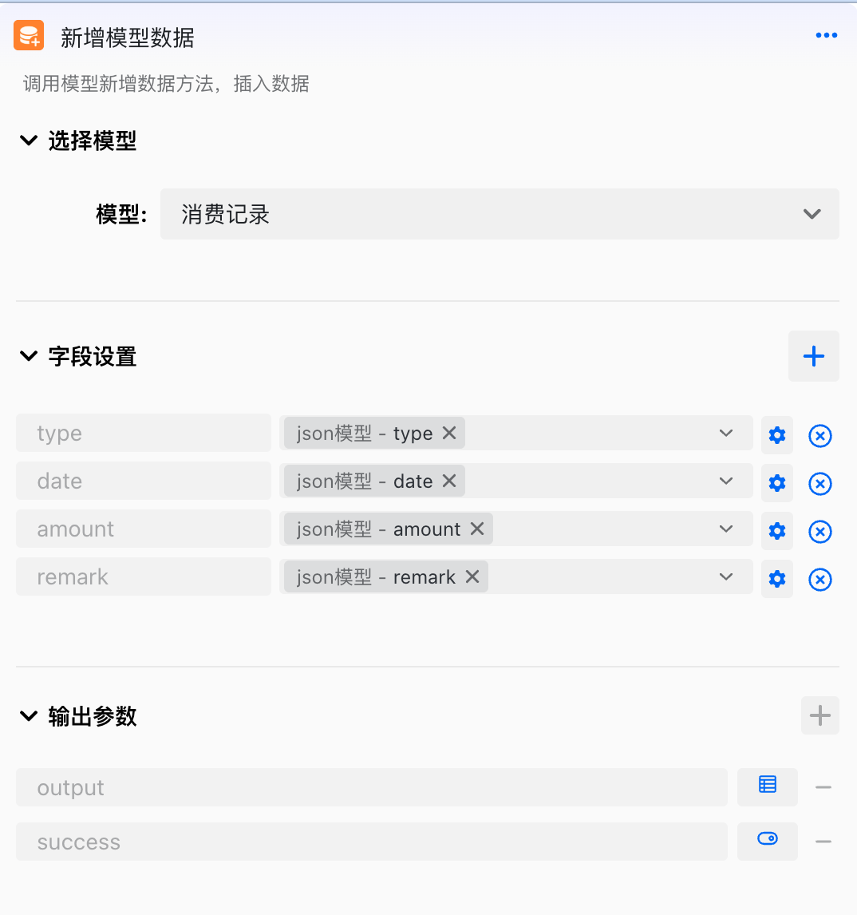Collapse the 输出参数 section

pyautogui.click(x=29, y=715)
